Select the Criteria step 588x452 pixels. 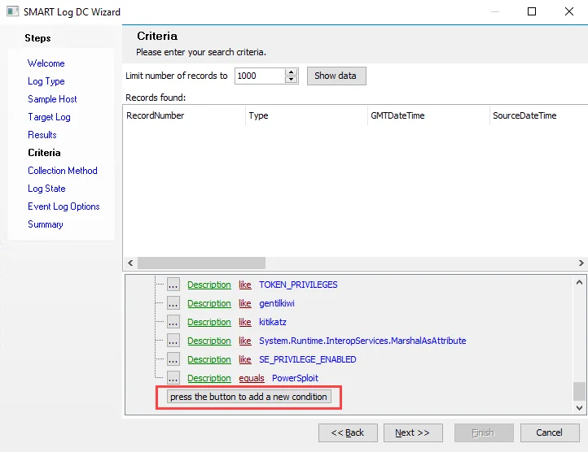(x=44, y=153)
